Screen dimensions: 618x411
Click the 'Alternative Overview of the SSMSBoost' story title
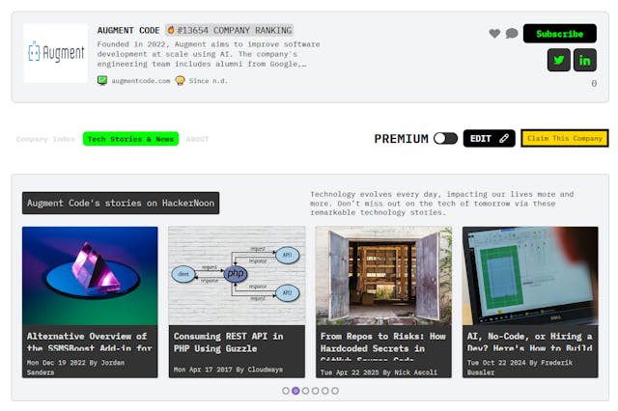[90, 342]
